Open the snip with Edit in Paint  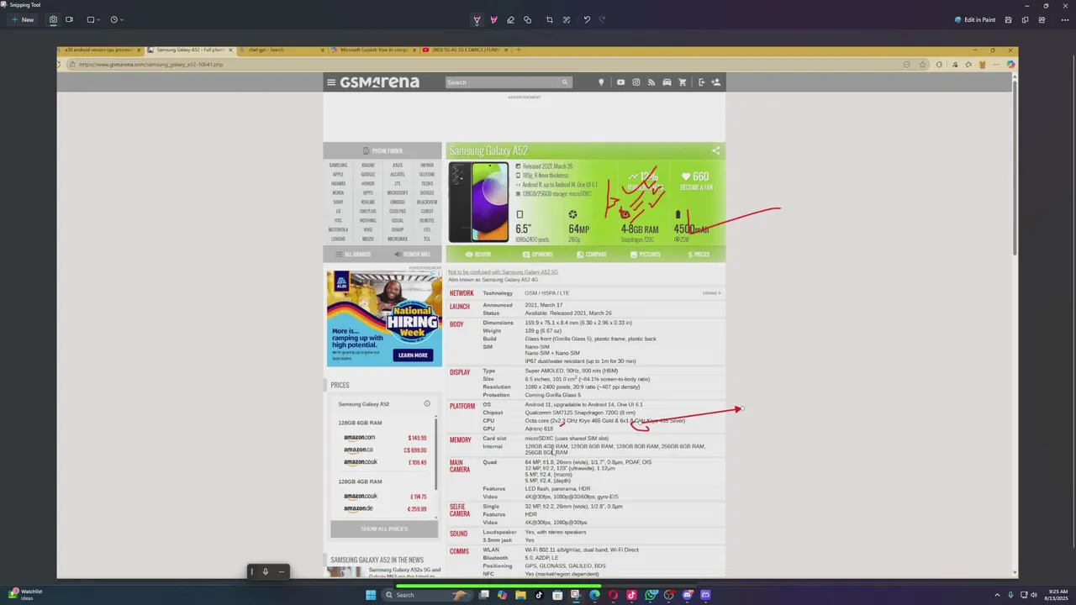(x=975, y=19)
